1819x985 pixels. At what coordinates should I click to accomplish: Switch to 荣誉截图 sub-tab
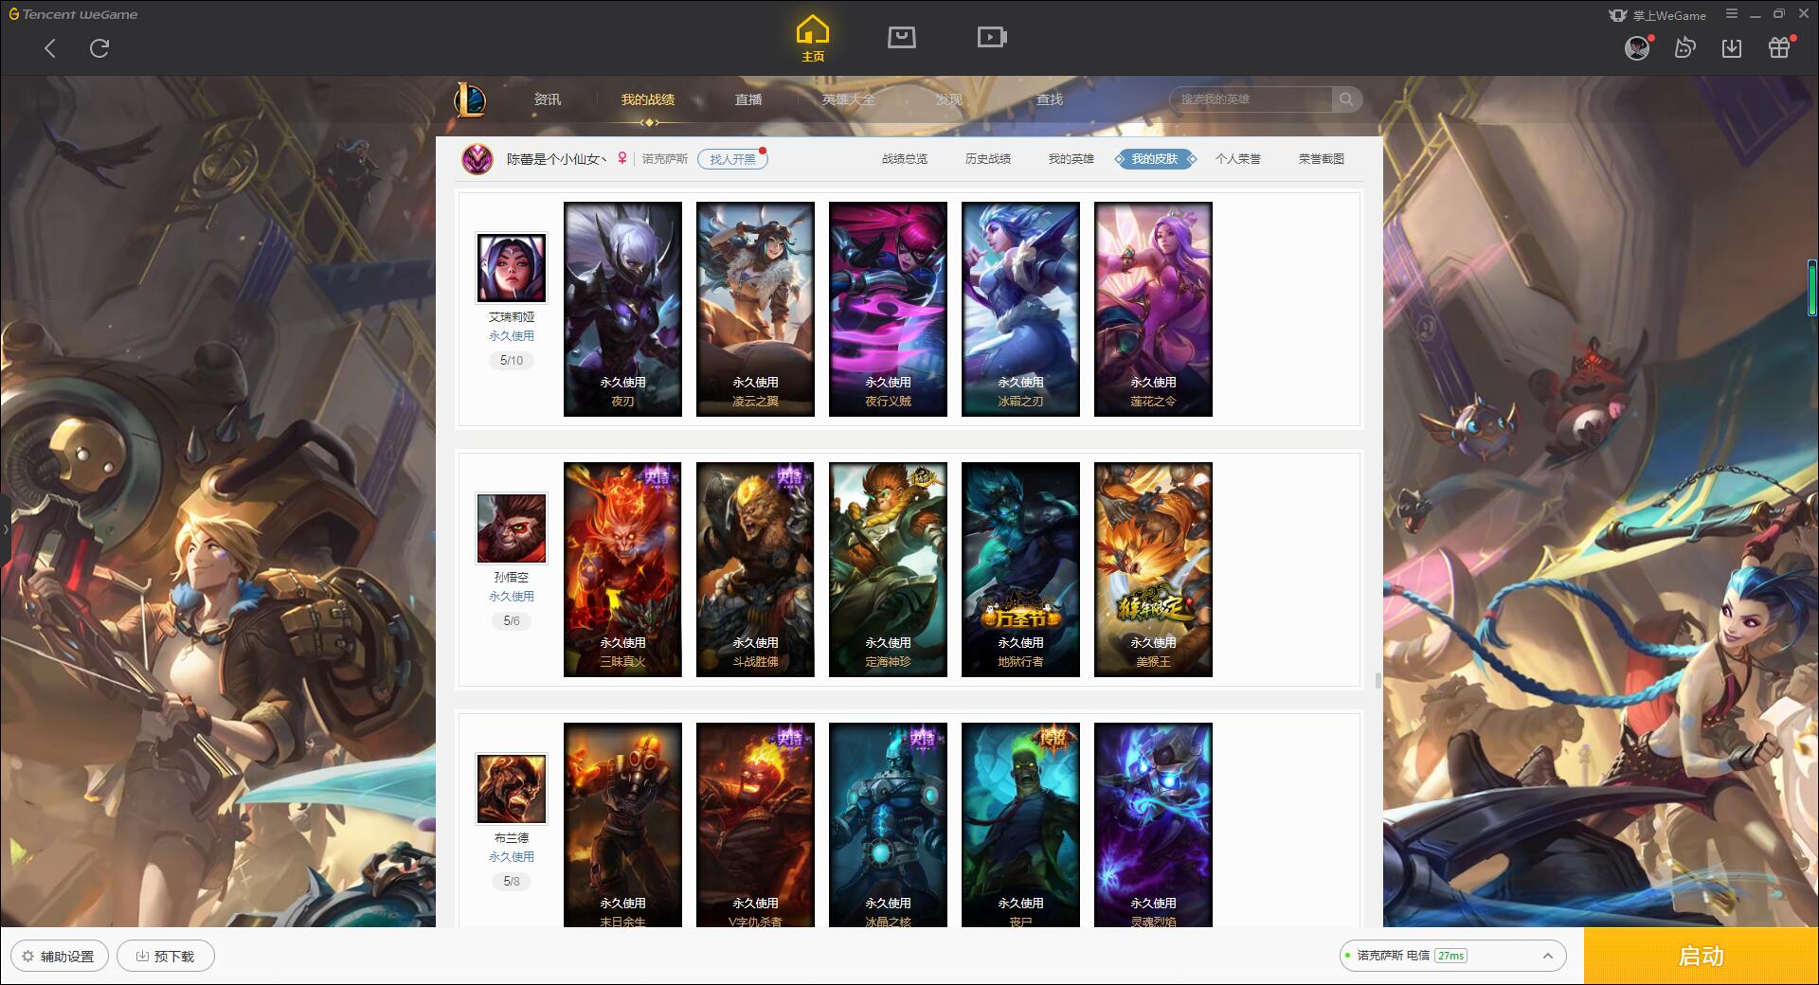(1322, 159)
